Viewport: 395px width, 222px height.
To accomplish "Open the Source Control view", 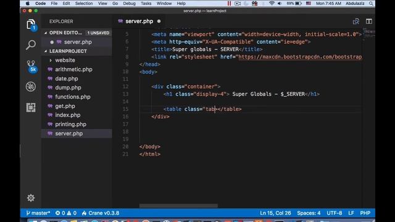I will 31,66.
